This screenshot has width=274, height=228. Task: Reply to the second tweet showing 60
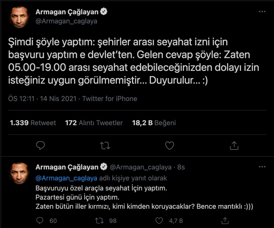pos(41,221)
